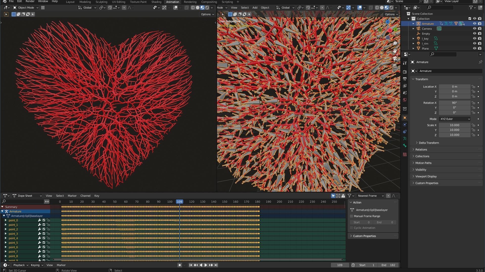Open the View Layer properties tab

click(x=405, y=86)
